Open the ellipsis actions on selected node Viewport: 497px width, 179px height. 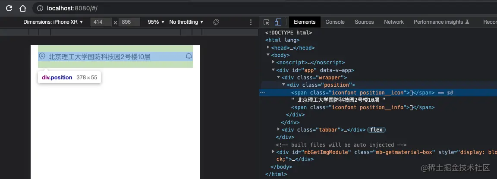tap(262, 93)
